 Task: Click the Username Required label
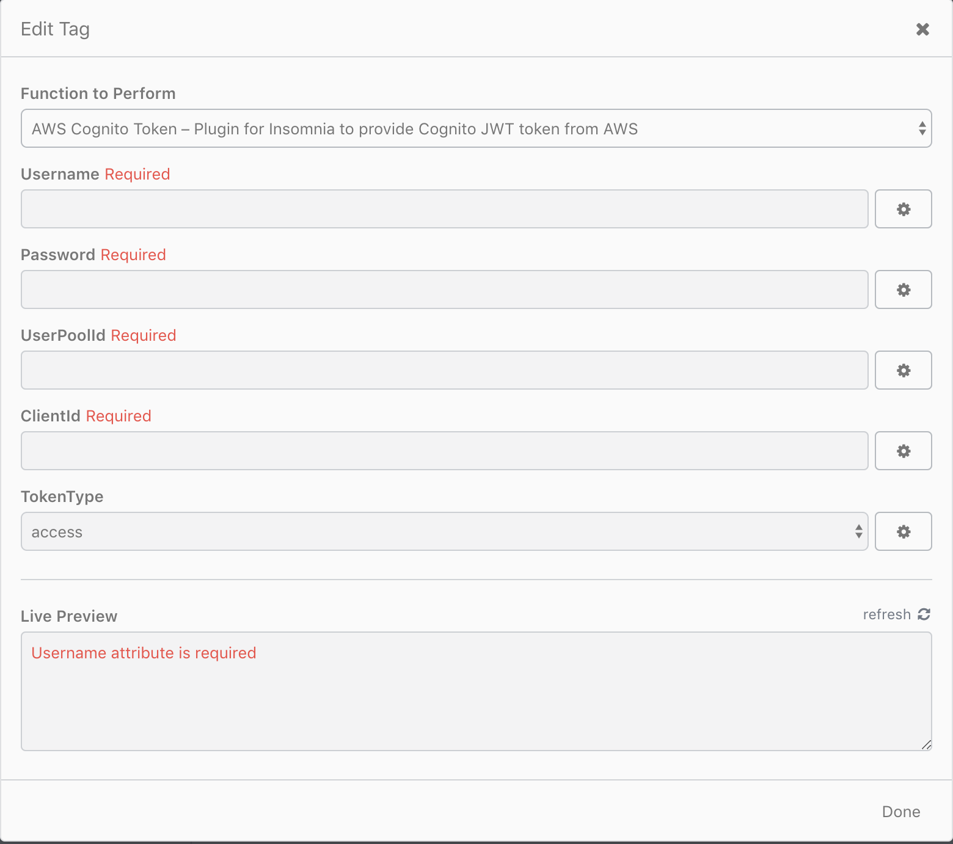95,174
